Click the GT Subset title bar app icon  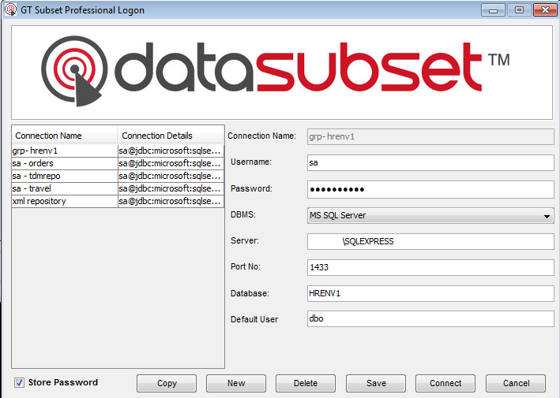[x=9, y=10]
